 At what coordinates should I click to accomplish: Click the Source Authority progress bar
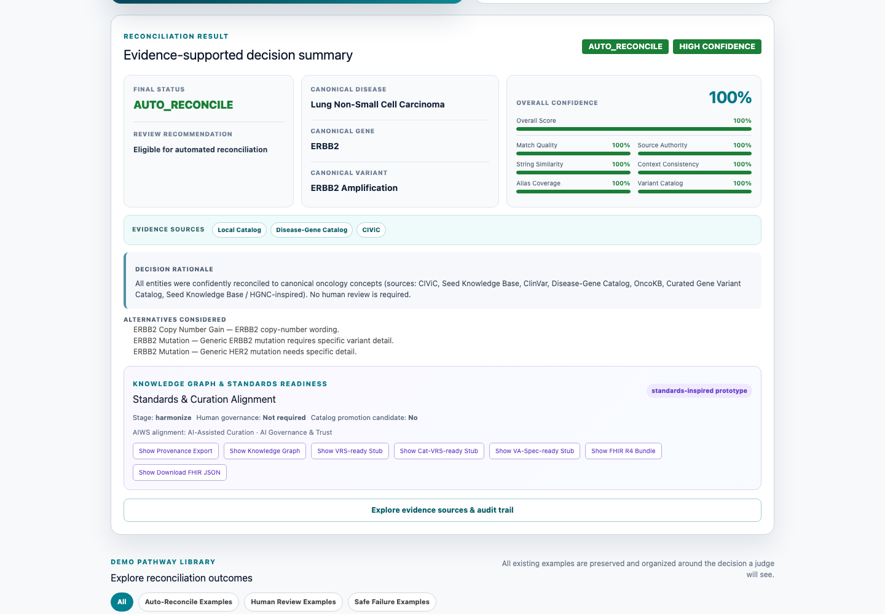[694, 153]
